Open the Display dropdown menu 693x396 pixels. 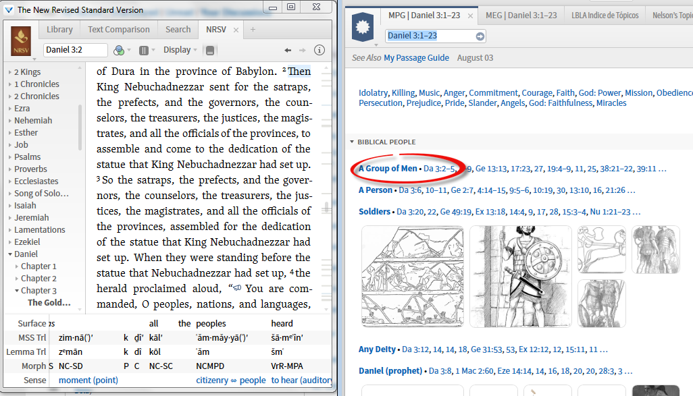click(180, 50)
